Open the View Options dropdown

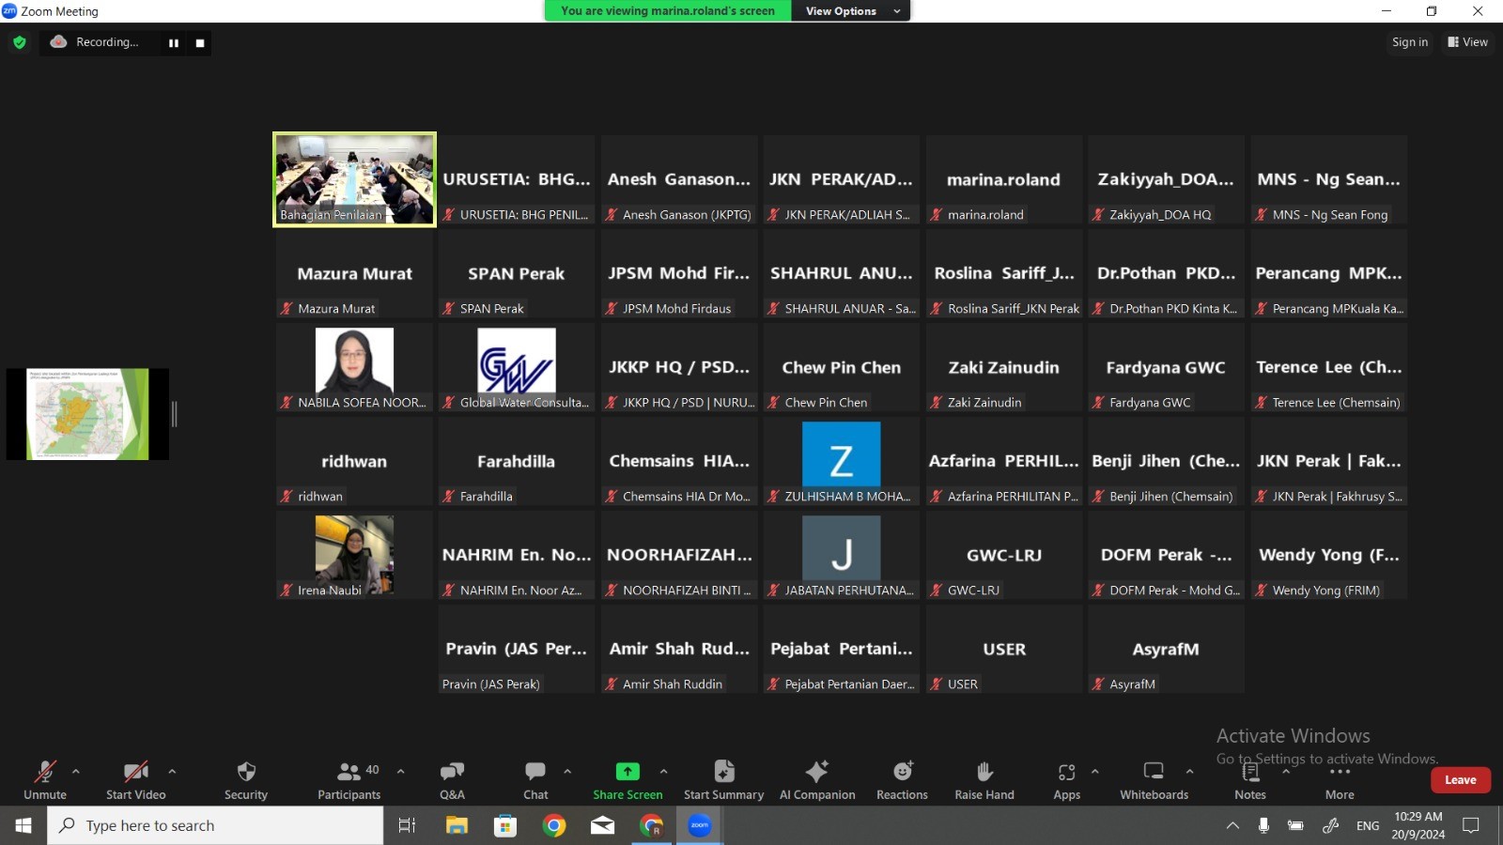(x=851, y=11)
